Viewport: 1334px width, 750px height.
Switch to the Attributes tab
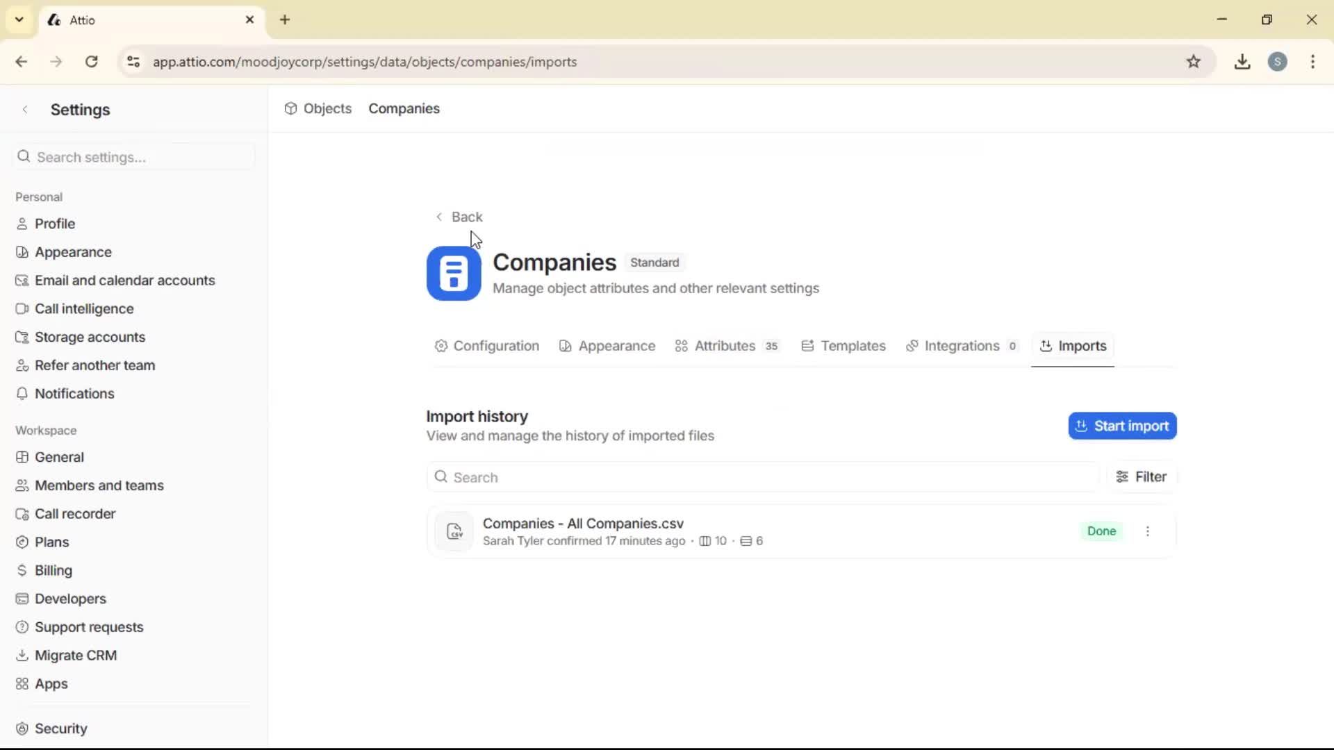(x=725, y=346)
